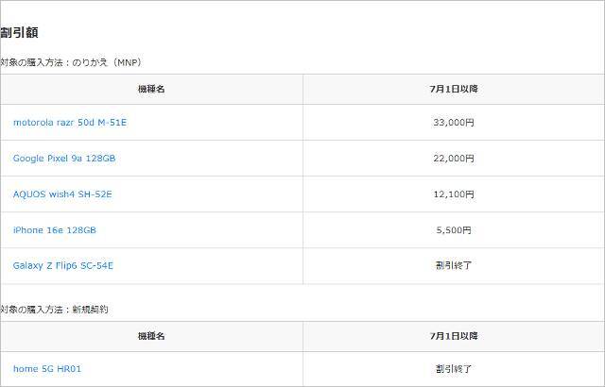The height and width of the screenshot is (387, 605).
Task: Click the 機種名 header above motorola razr
Action: coord(151,89)
